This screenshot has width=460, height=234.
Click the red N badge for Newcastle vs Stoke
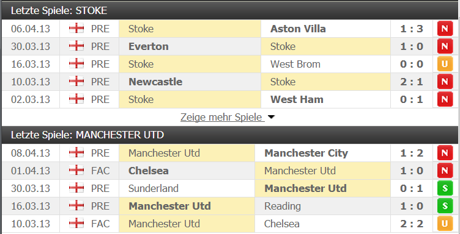coord(445,82)
